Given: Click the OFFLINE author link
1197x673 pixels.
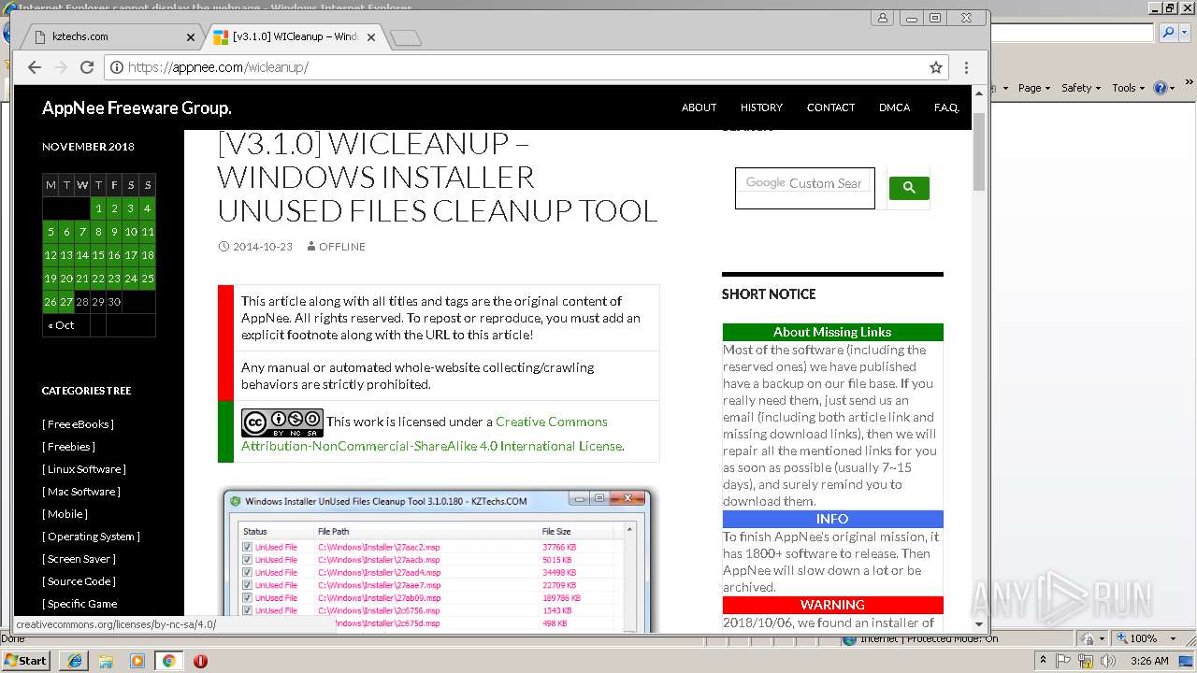Looking at the screenshot, I should pyautogui.click(x=342, y=247).
